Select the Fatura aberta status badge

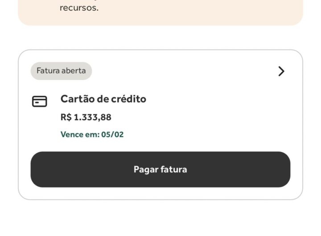pyautogui.click(x=61, y=71)
